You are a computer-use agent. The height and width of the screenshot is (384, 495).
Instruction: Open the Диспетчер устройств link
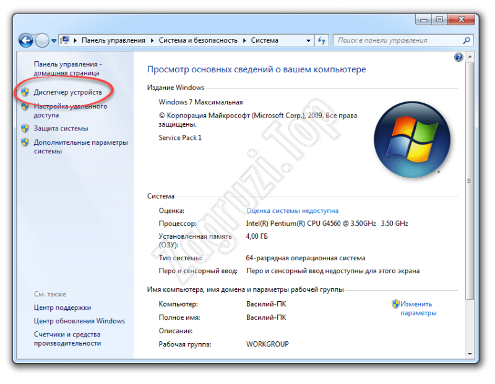[x=68, y=92]
